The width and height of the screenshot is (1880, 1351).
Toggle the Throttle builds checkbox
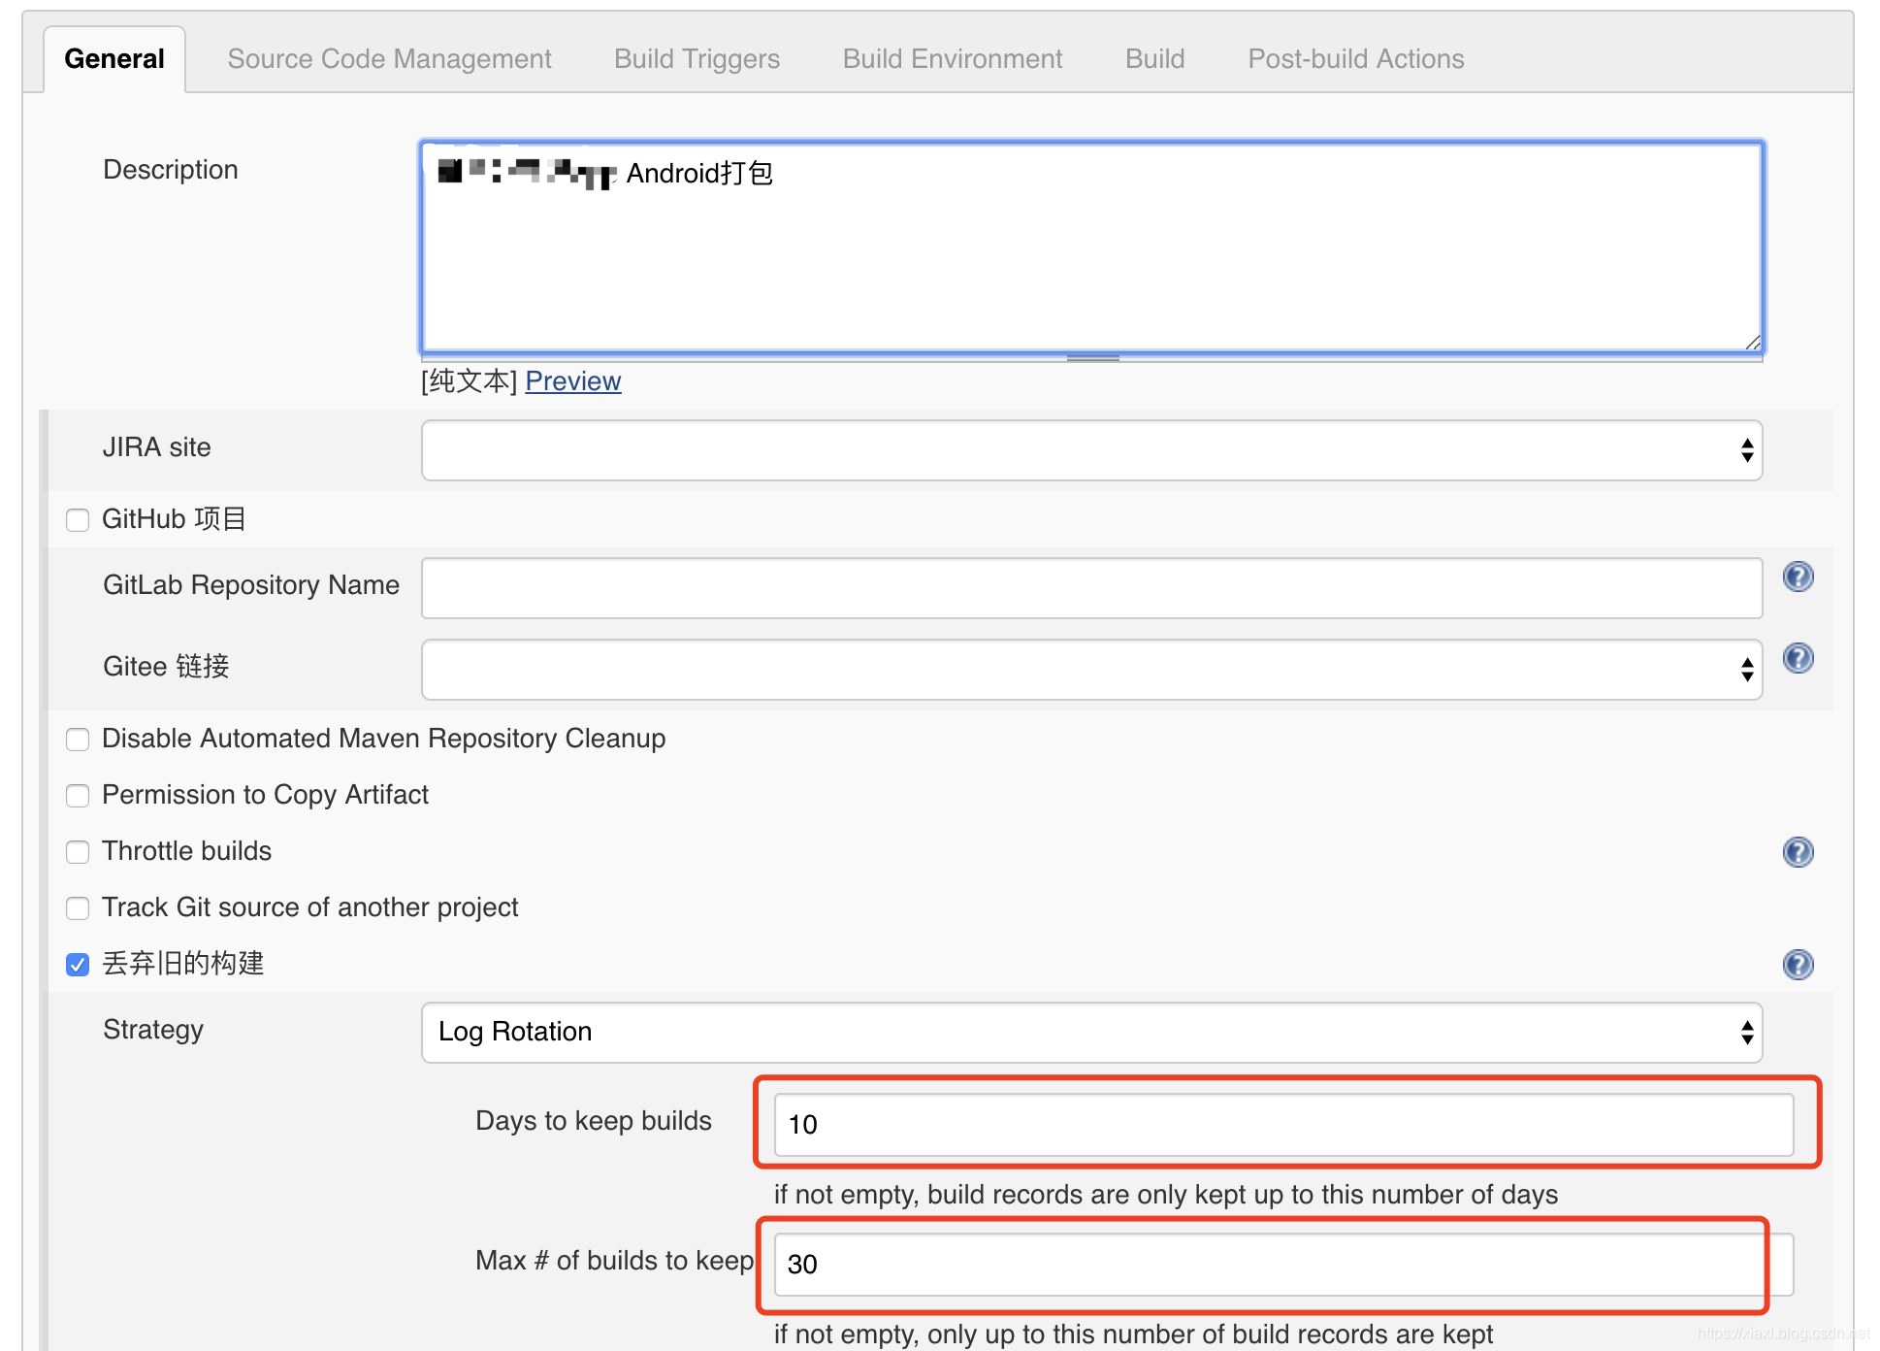78,852
